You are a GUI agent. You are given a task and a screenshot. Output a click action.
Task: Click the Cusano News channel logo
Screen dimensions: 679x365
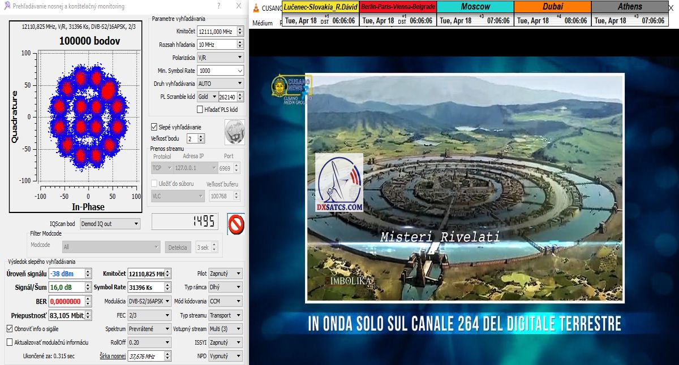pyautogui.click(x=287, y=90)
